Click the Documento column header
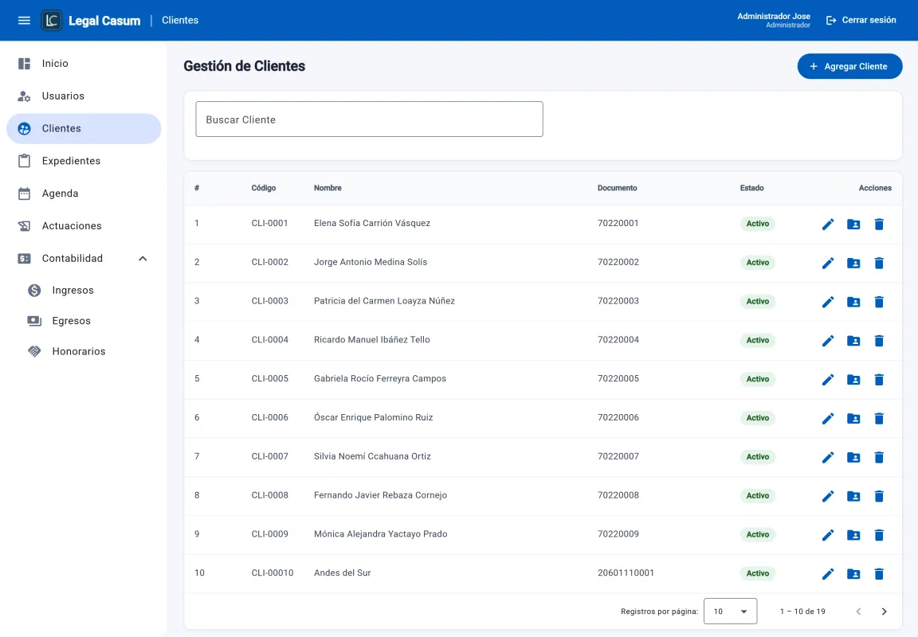Viewport: 918px width, 637px height. tap(617, 188)
